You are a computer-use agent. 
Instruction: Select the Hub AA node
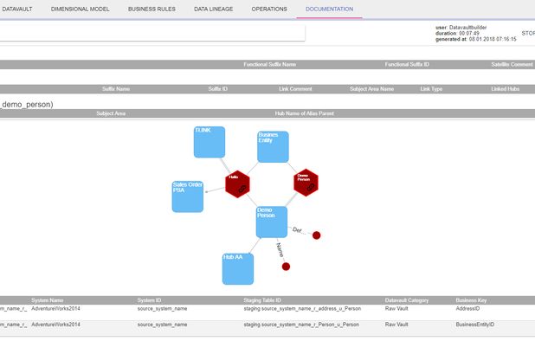click(238, 268)
